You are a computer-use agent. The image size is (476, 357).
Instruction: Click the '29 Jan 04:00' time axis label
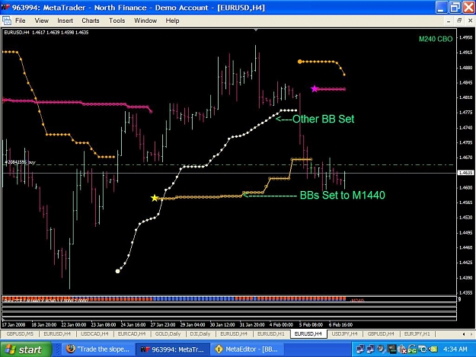[x=193, y=324]
